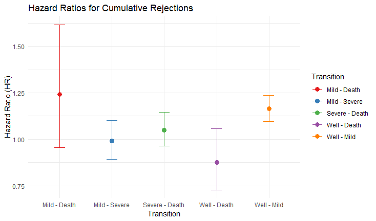Select the green Severe - Death data point
This screenshot has height=221, width=376.
(x=164, y=130)
